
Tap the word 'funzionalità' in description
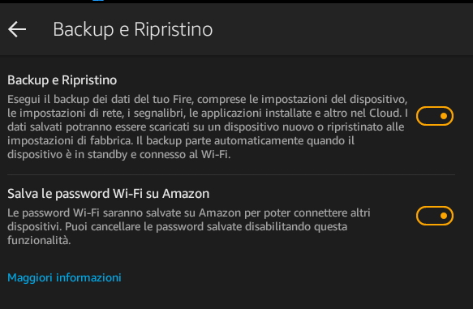pos(39,241)
